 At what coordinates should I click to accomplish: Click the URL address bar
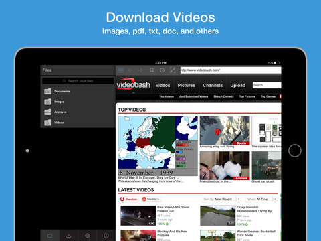[x=231, y=70]
